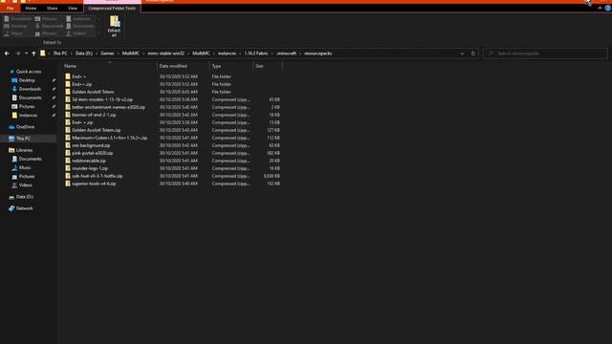Click the 6:05 AM date cell

pos(179,92)
